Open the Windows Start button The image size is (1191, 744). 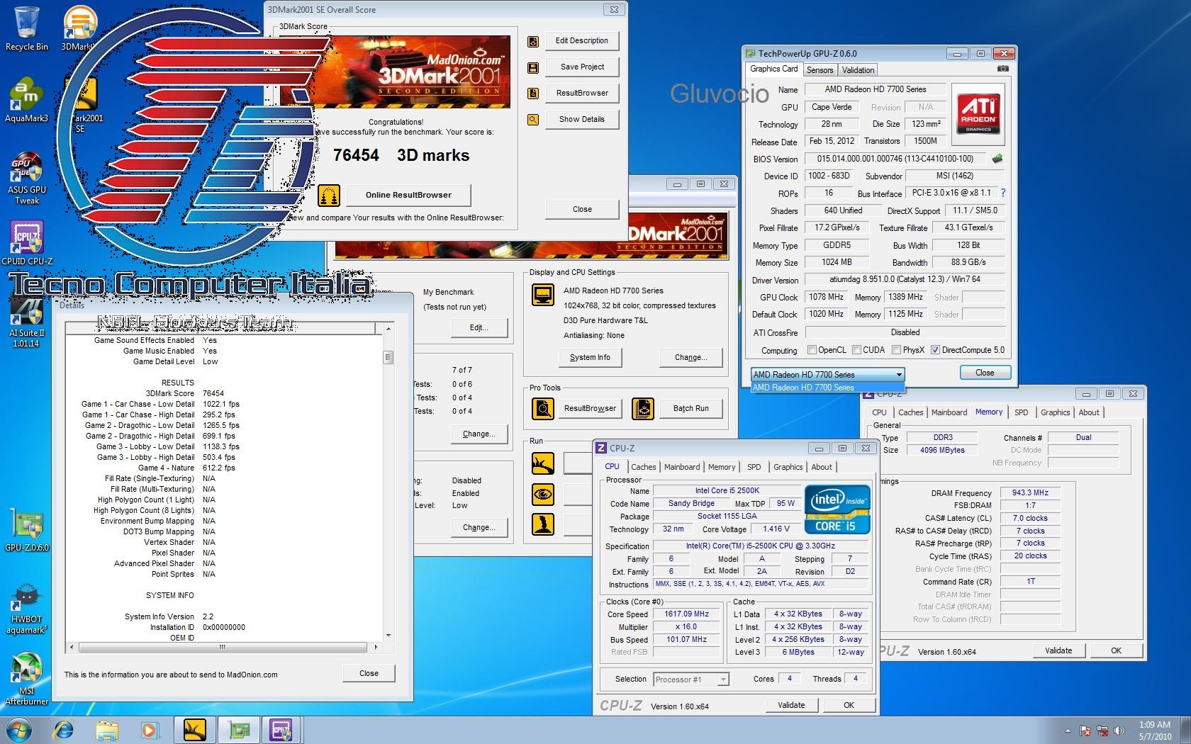coord(19,730)
